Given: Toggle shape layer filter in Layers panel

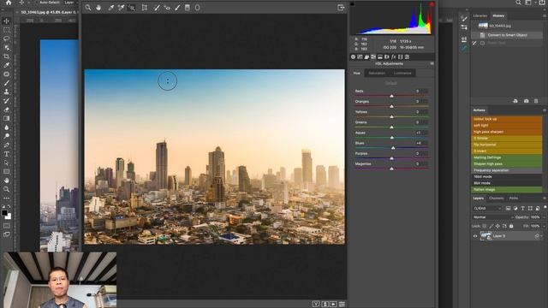Looking at the screenshot, I should point(530,209).
